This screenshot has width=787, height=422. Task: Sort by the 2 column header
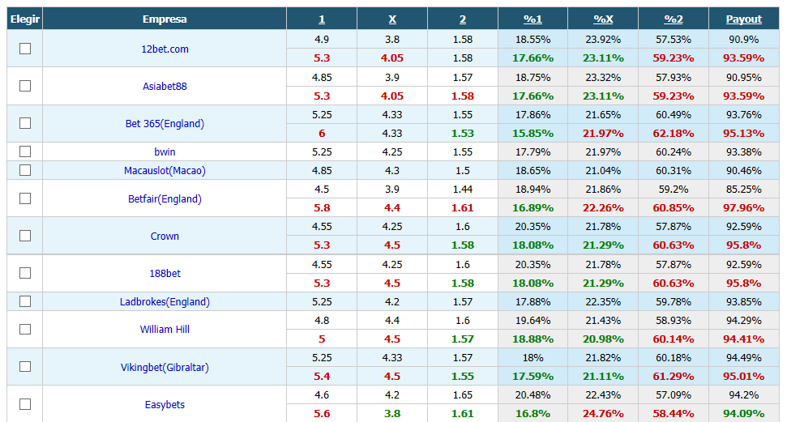click(463, 19)
